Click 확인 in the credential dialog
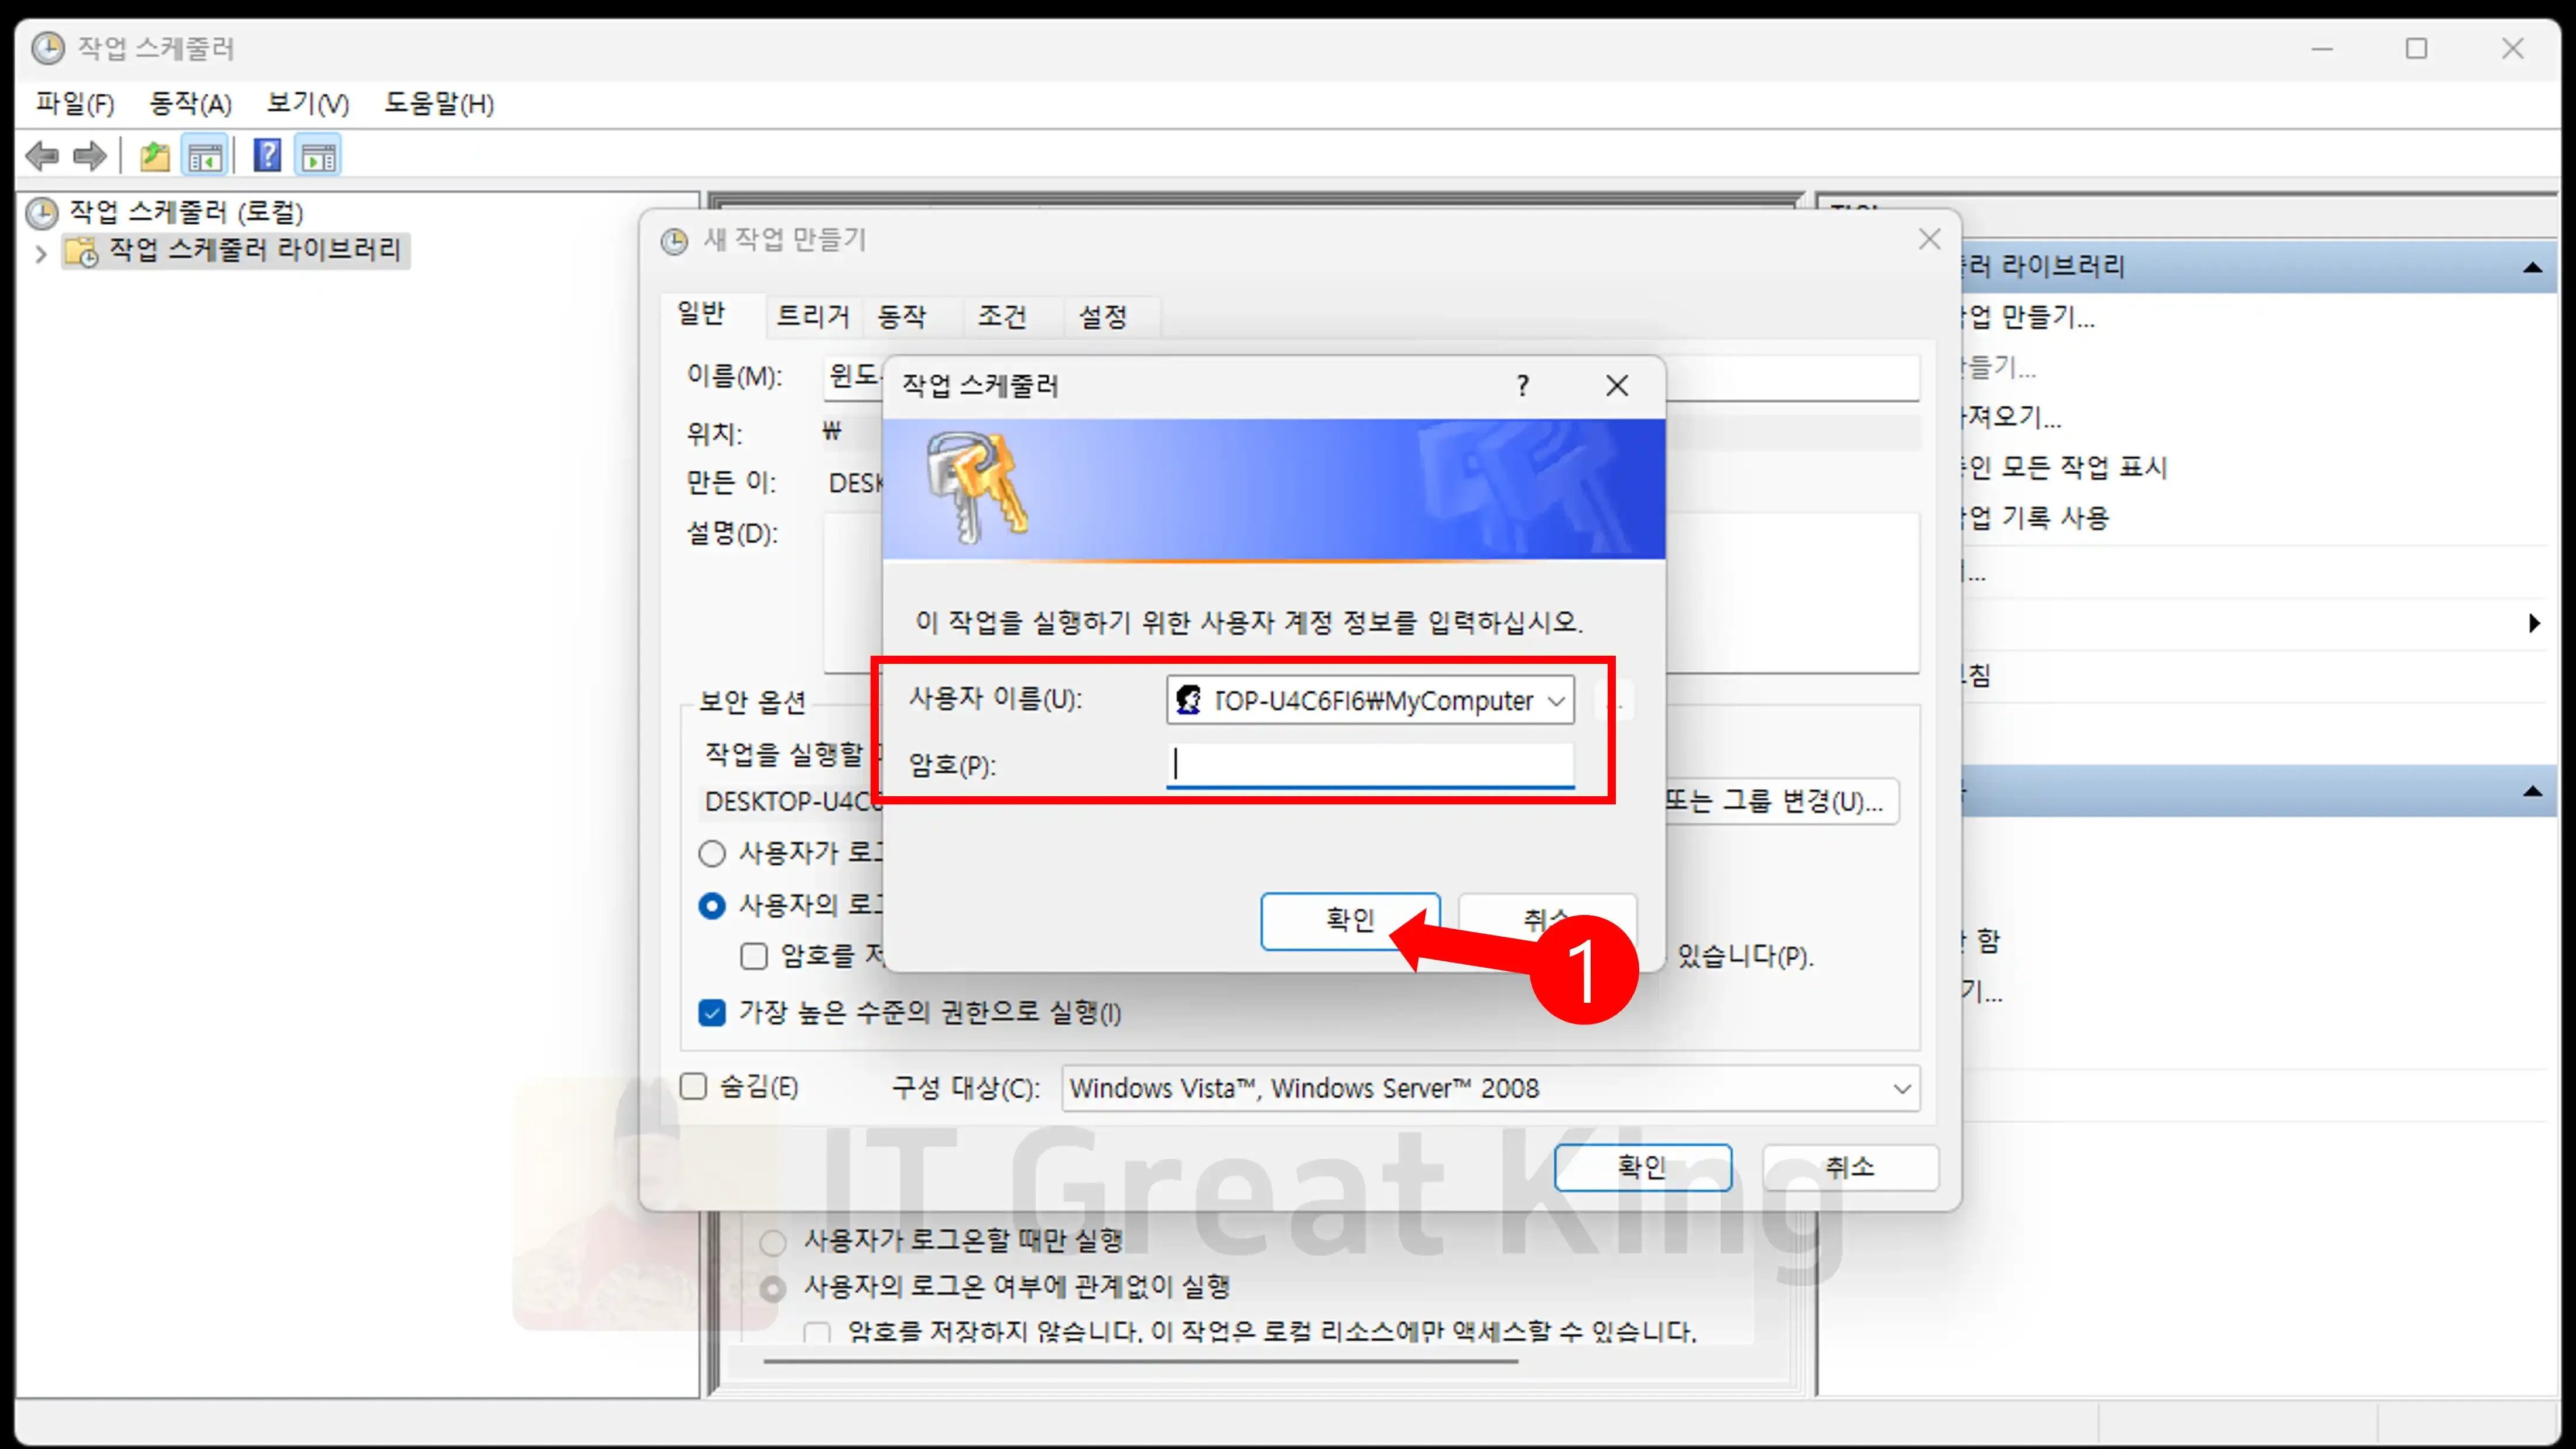The width and height of the screenshot is (2576, 1449). click(1349, 920)
